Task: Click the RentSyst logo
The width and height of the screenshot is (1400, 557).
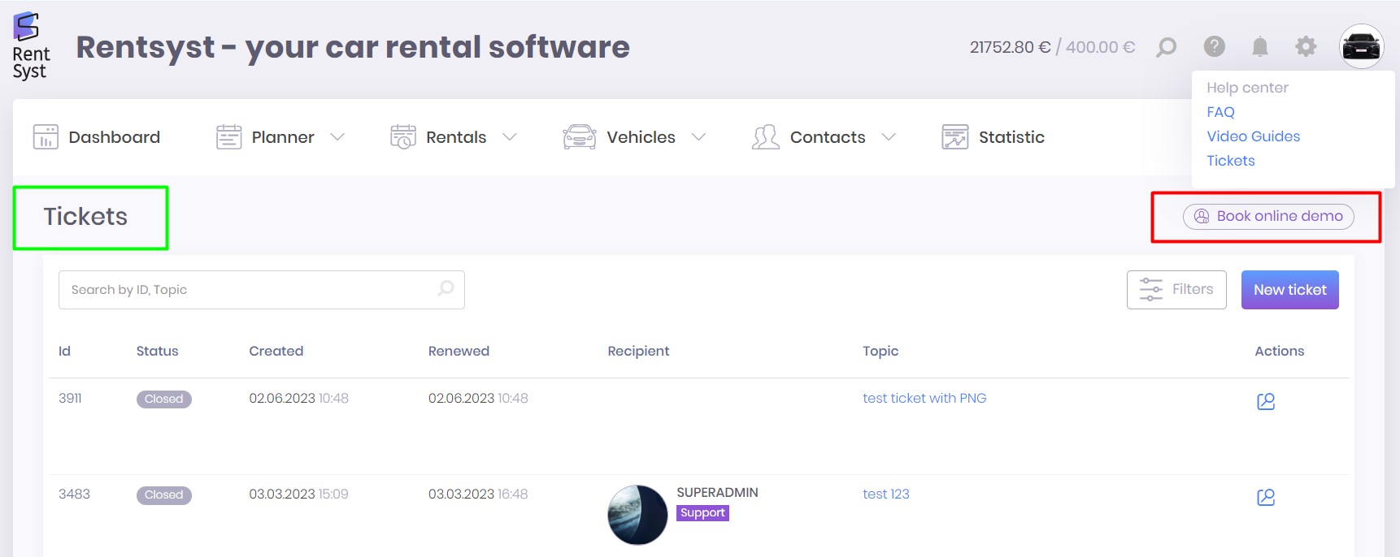Action: 30,46
